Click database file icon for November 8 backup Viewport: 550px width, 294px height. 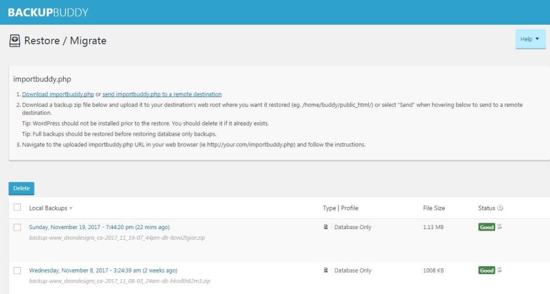click(x=326, y=270)
